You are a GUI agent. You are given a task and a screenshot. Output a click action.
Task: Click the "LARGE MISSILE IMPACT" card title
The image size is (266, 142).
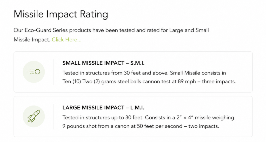pyautogui.click(x=94, y=108)
